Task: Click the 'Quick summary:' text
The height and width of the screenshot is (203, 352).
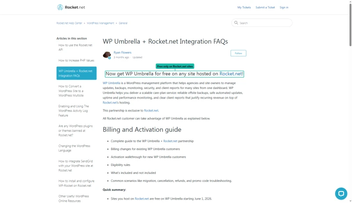Action: coord(114,190)
